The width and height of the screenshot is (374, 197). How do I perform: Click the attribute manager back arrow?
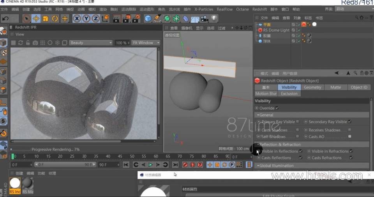[336, 73]
